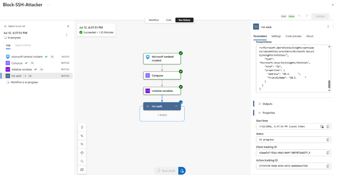
Task: Copy the Status value
Action: [328, 140]
